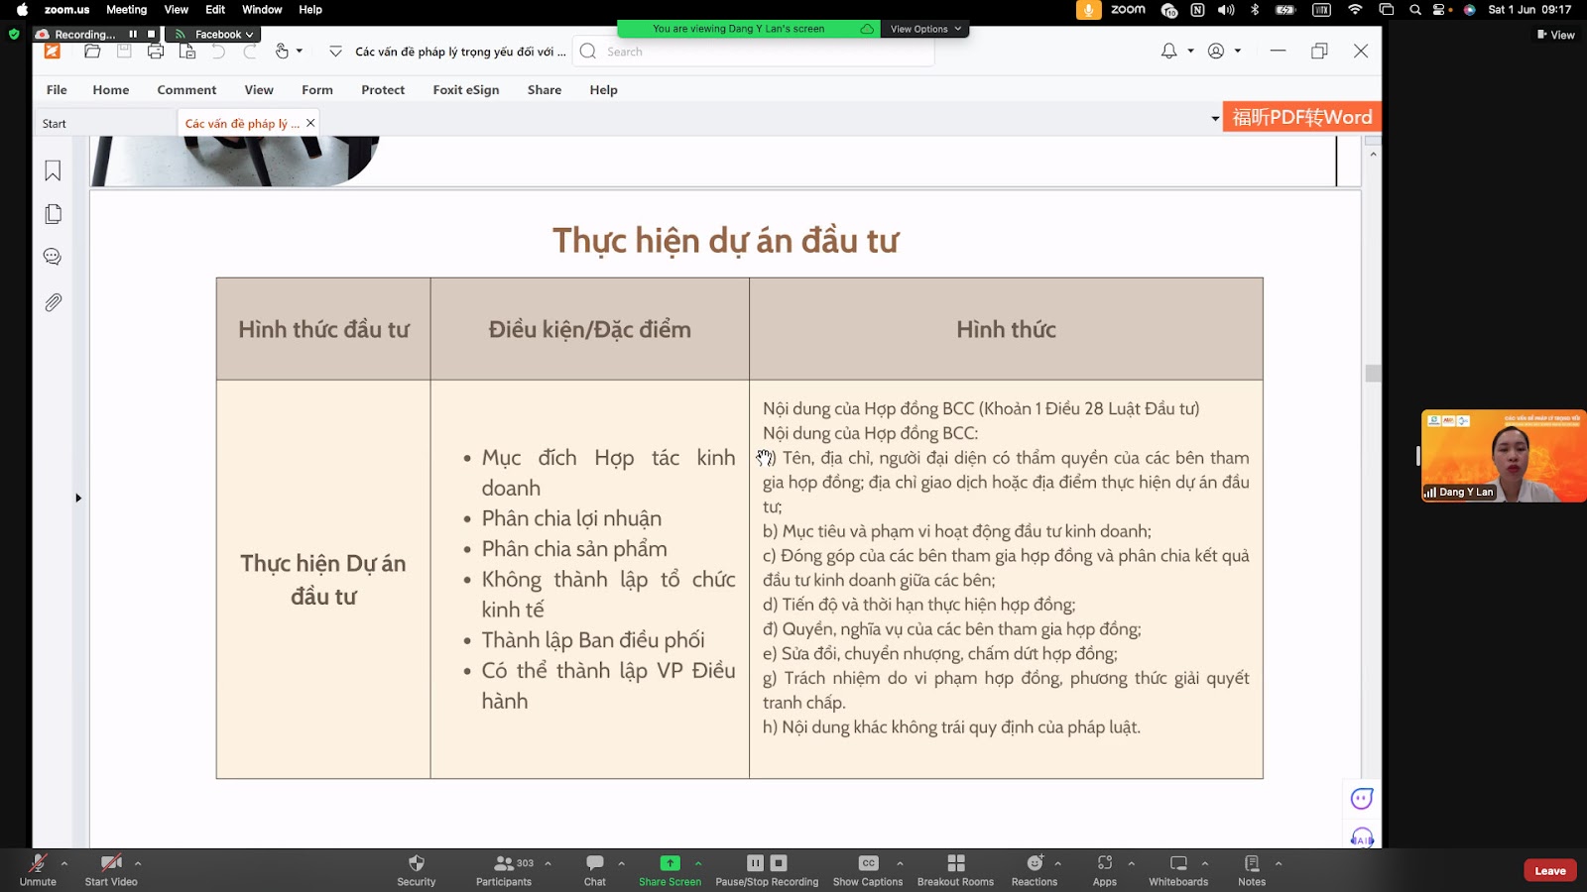Click the create PDF page icon in Foxit toolbar
The width and height of the screenshot is (1587, 892).
coord(187,52)
